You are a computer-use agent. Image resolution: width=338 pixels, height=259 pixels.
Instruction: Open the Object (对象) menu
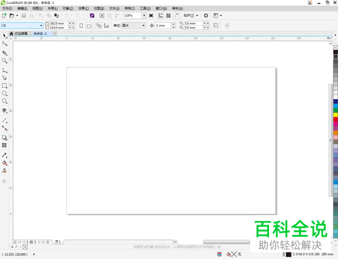tap(68, 8)
